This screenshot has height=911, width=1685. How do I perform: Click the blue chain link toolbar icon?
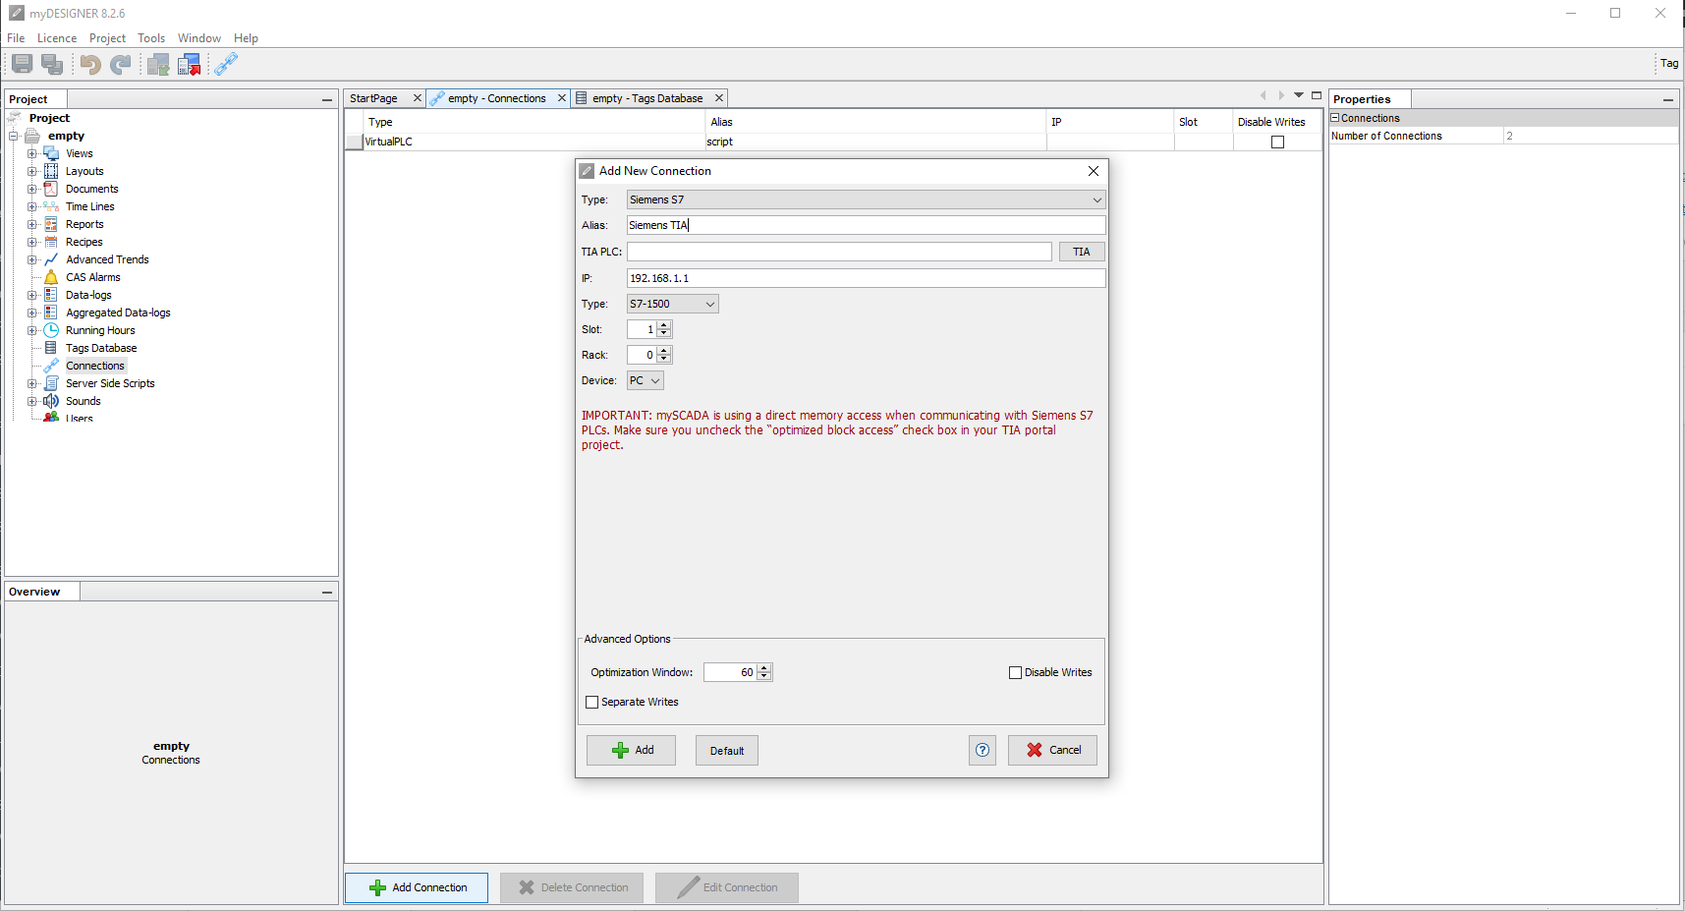(x=226, y=64)
